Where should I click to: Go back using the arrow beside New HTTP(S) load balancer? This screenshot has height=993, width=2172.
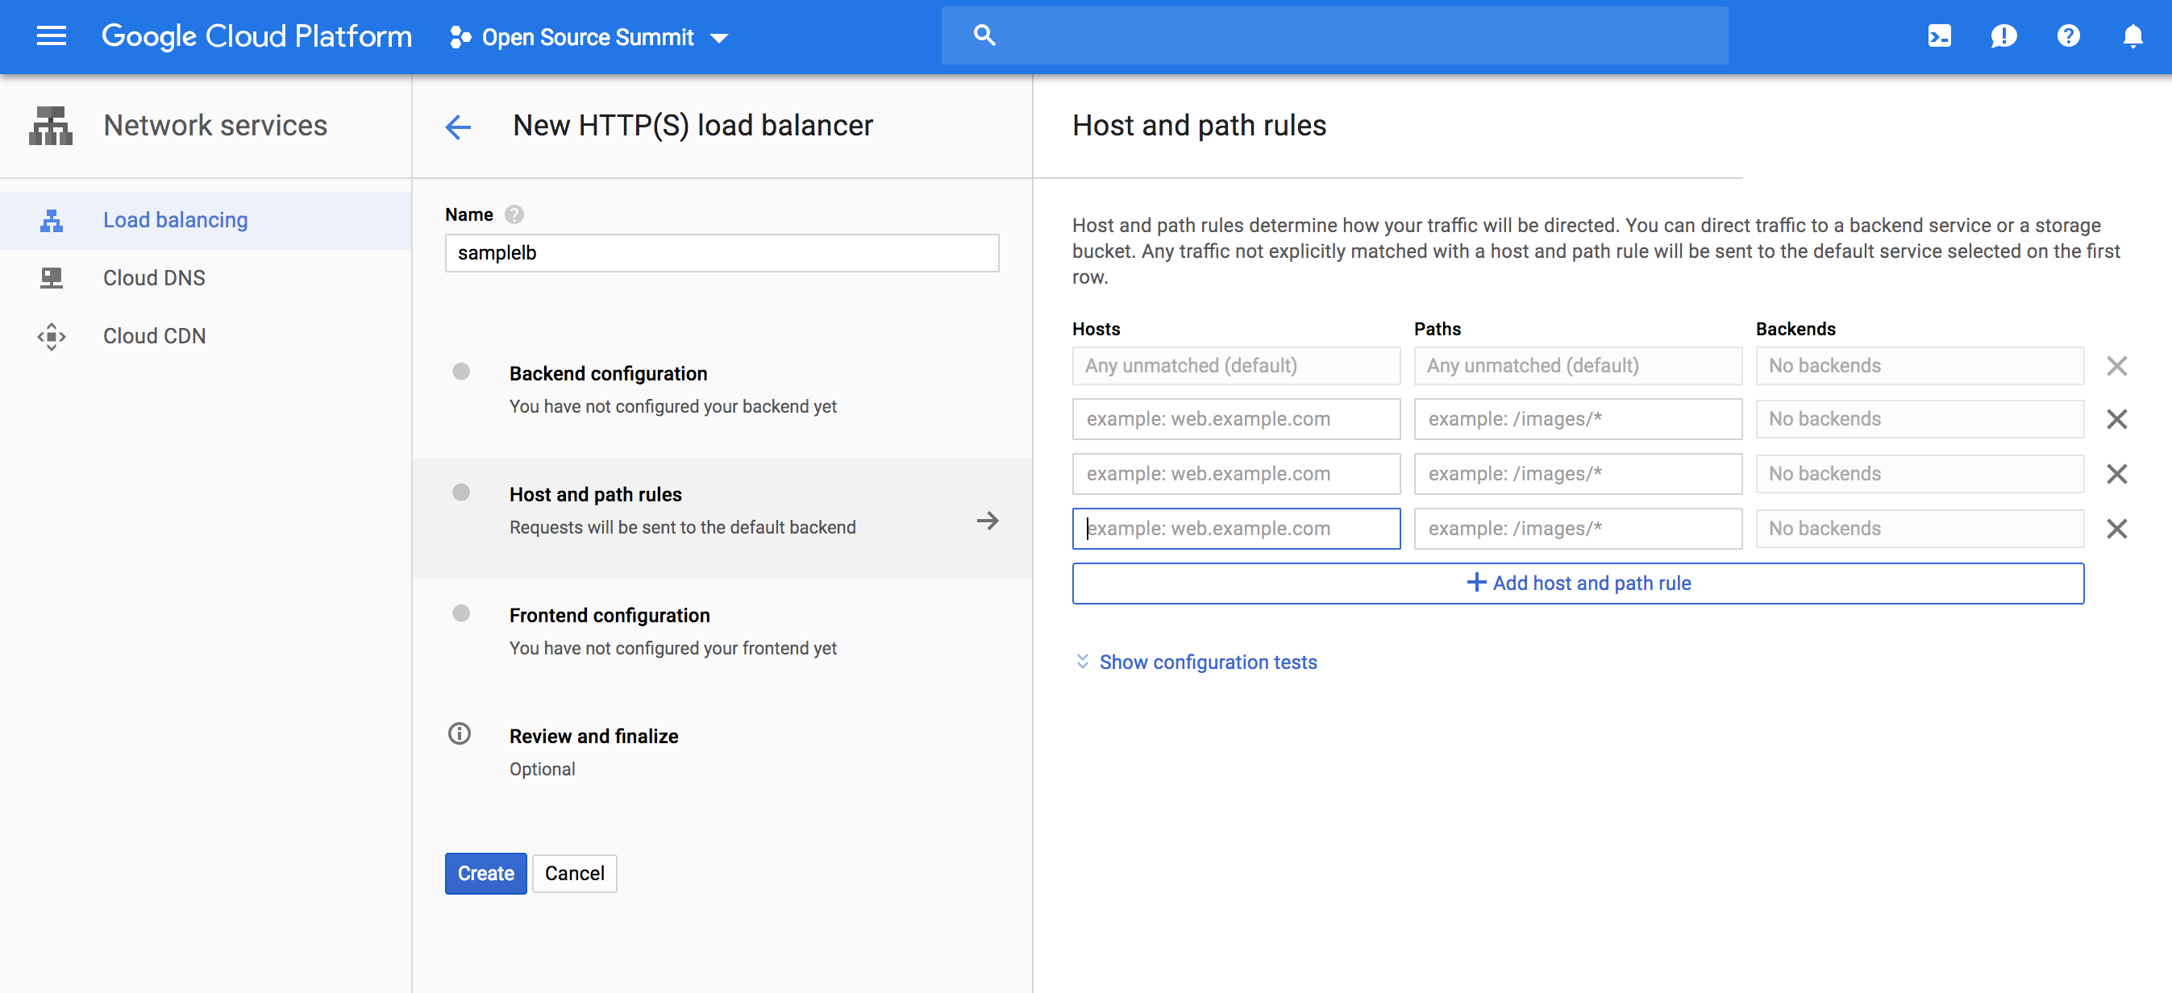[458, 127]
